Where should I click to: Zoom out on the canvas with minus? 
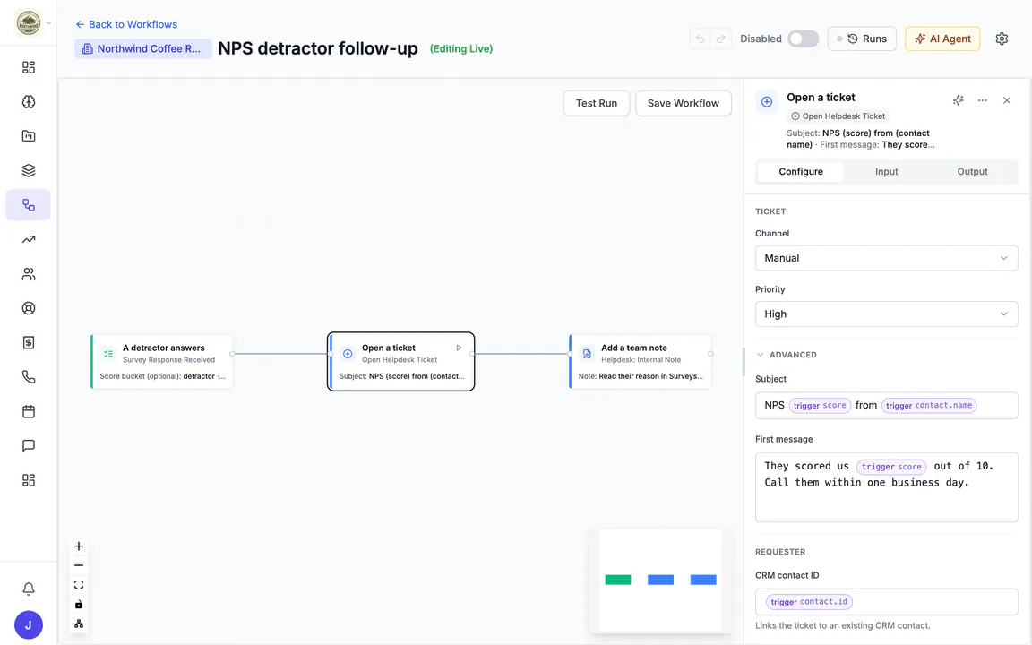tap(78, 565)
